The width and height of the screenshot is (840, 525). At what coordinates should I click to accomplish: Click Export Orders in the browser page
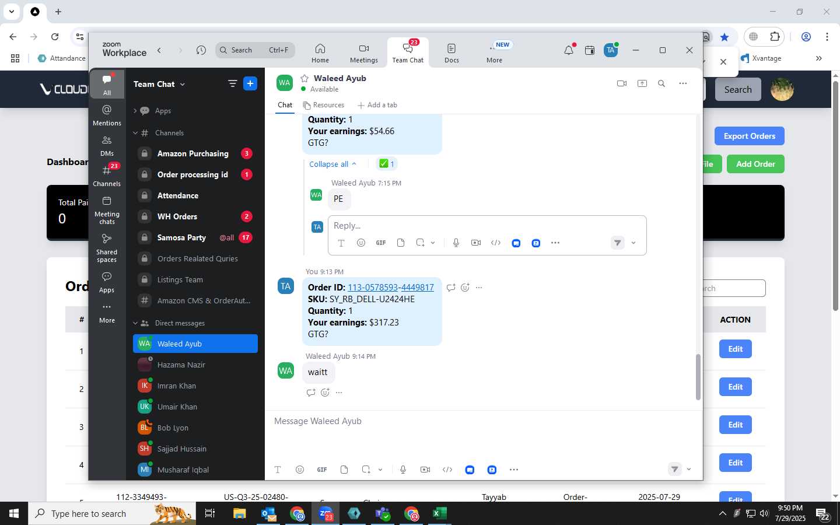750,136
